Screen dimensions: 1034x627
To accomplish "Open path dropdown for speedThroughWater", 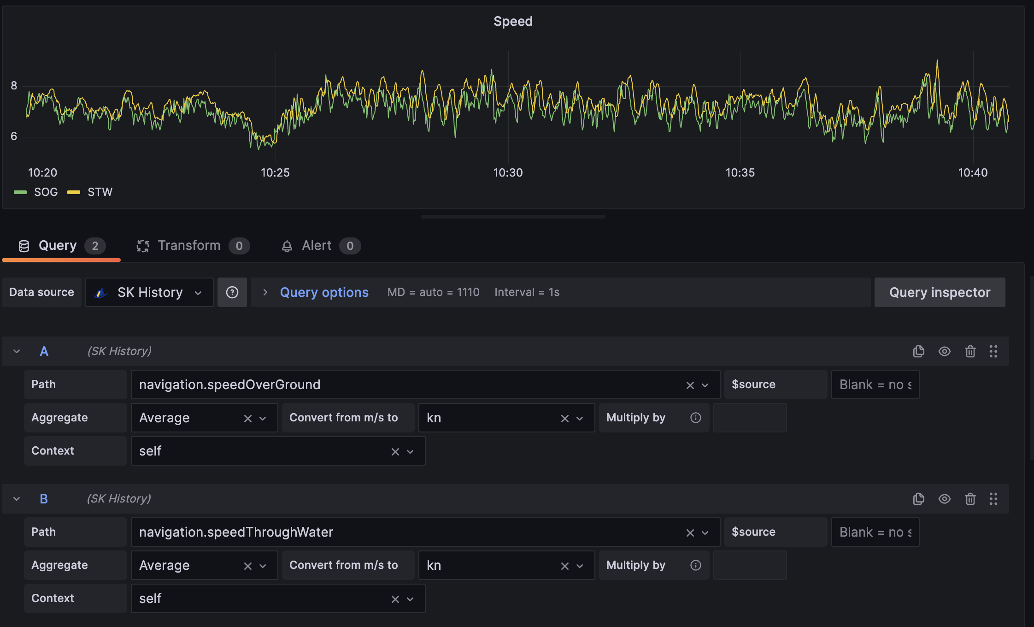I will 705,533.
